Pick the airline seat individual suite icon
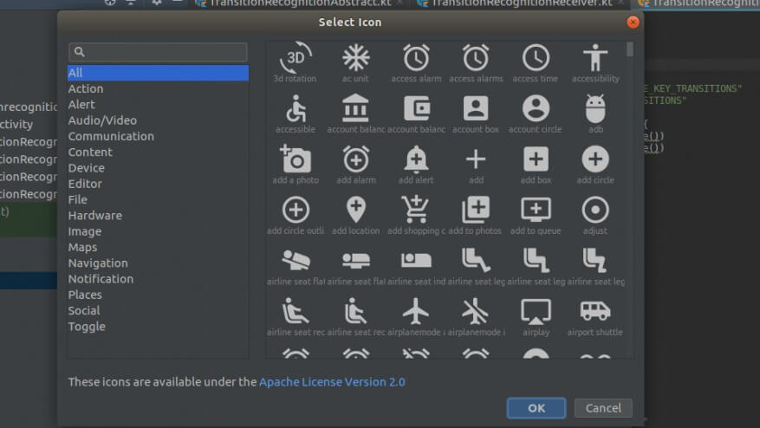The width and height of the screenshot is (760, 428). 416,260
